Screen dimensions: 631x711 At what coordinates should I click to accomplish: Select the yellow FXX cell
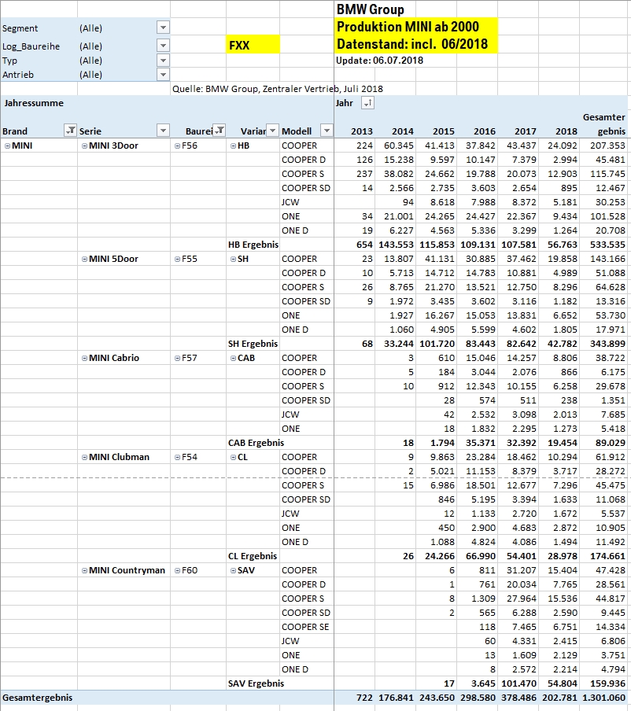click(253, 45)
